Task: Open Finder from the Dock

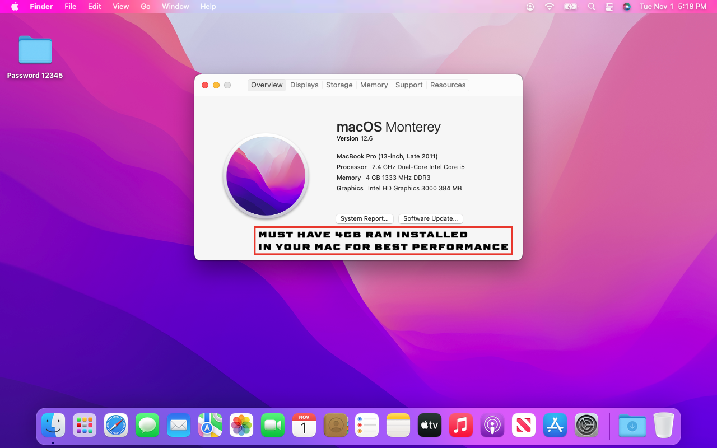Action: tap(53, 426)
